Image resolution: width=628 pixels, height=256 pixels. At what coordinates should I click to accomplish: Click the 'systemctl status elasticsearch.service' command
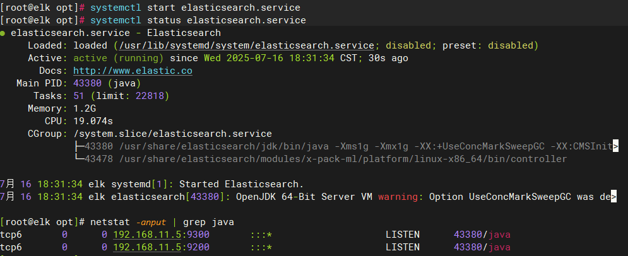pos(198,20)
